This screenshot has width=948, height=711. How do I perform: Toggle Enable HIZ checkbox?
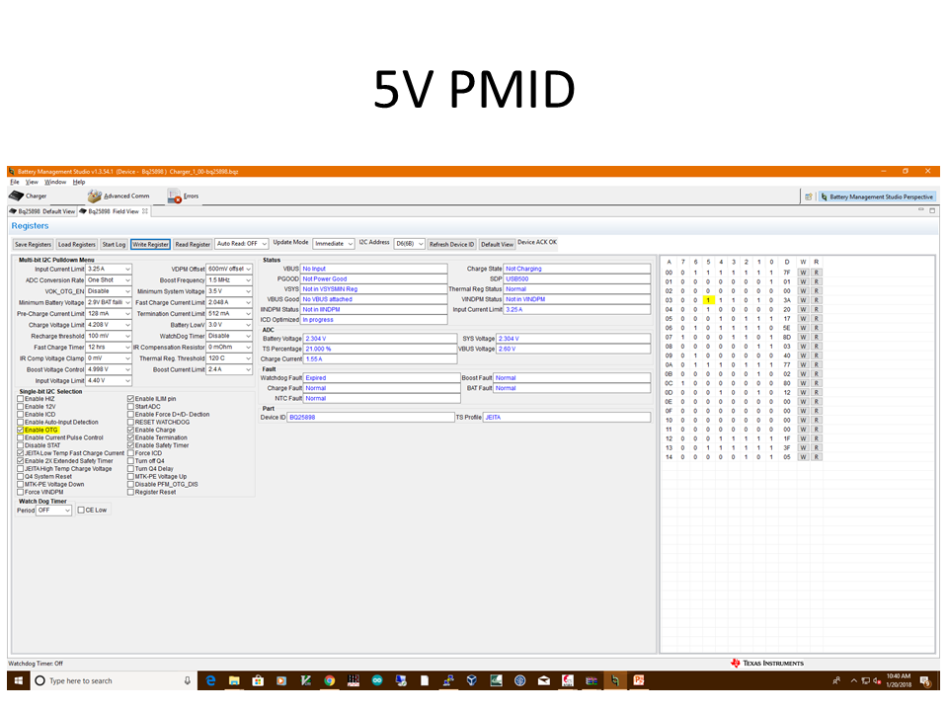coord(21,399)
